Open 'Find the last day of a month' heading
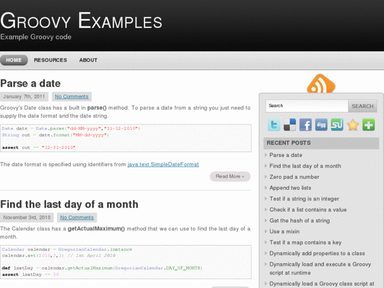 pos(69,205)
